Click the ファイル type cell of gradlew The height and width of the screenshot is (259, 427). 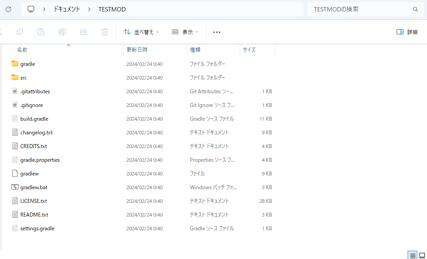tap(197, 173)
